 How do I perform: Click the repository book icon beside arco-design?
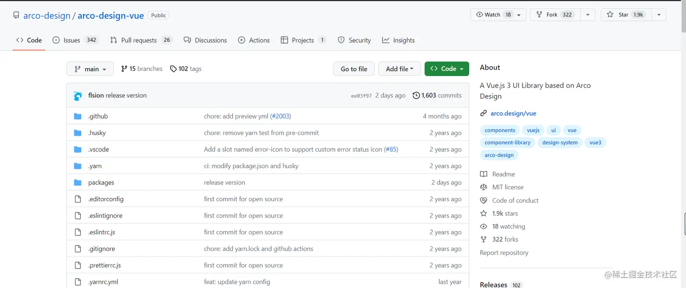[17, 15]
